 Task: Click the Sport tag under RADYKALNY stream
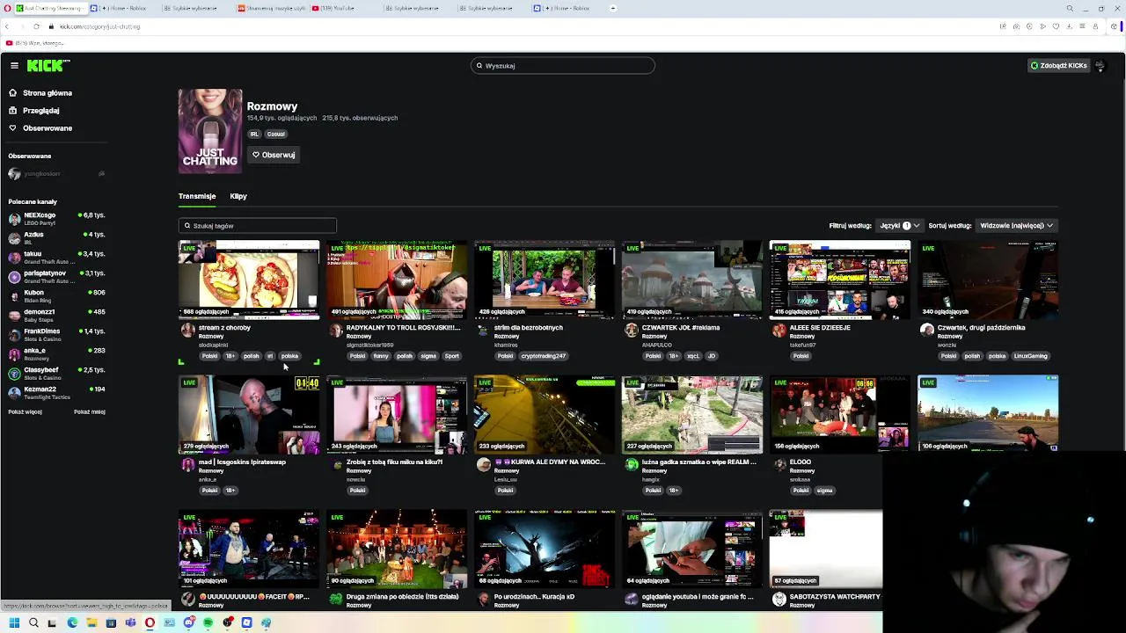coord(451,356)
